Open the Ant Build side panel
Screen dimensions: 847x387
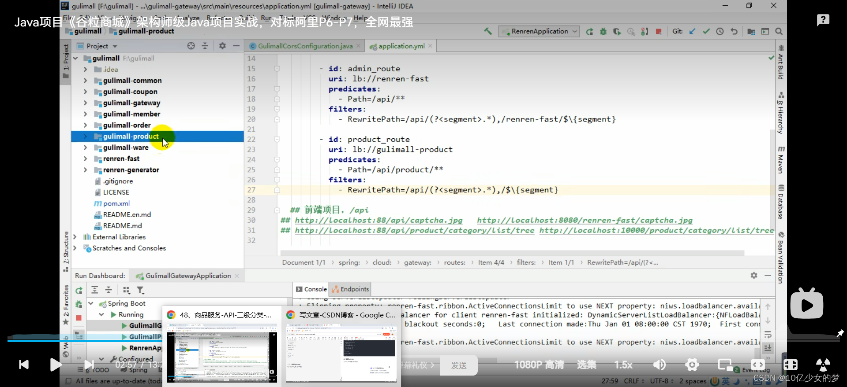click(x=781, y=62)
